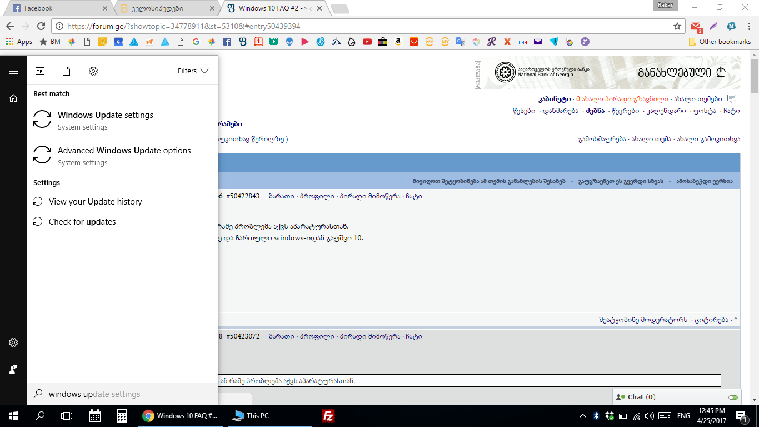This screenshot has width=759, height=427.
Task: Show hidden system tray icons
Action: [582, 416]
